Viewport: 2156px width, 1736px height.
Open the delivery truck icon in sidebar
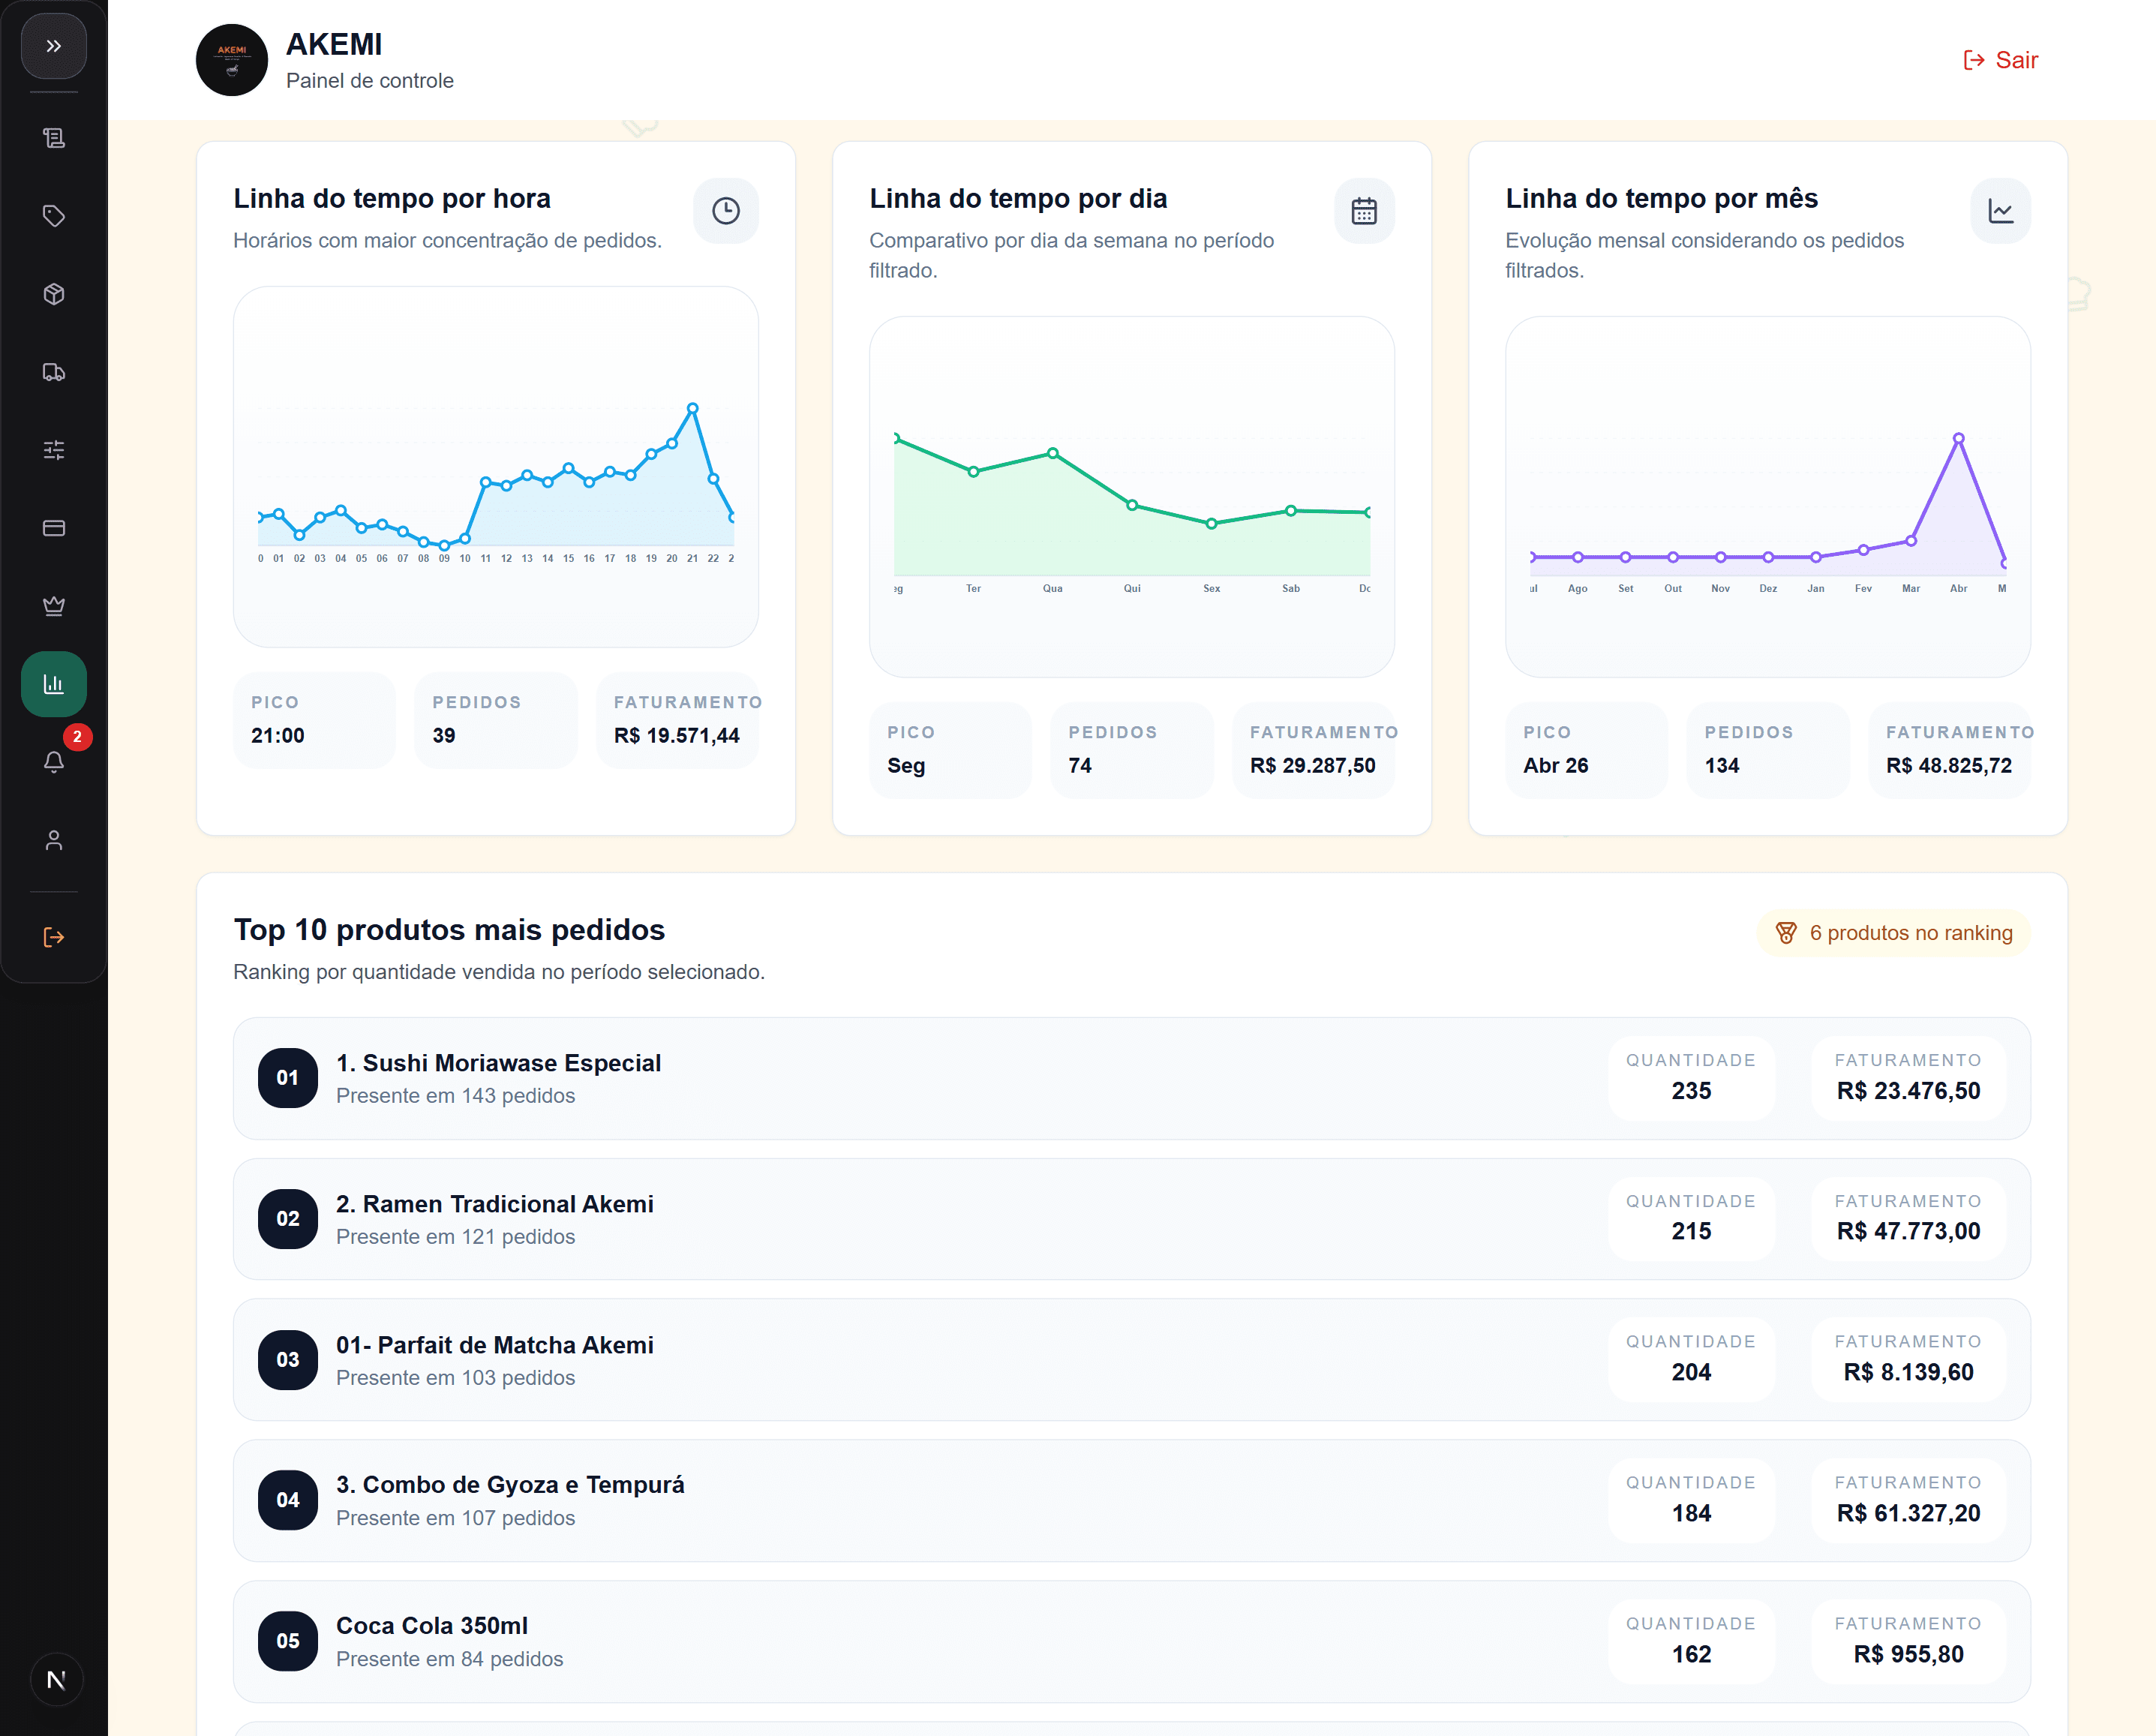pyautogui.click(x=54, y=372)
